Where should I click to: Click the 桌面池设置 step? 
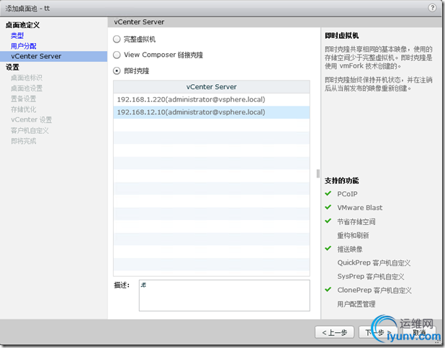pyautogui.click(x=27, y=88)
